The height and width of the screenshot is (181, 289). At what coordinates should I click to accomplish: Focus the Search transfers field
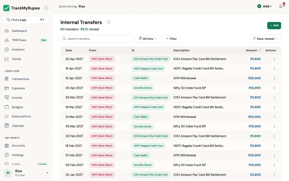coord(97,39)
